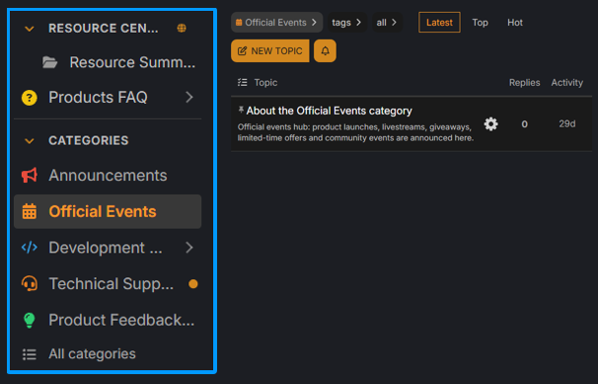Viewport: 598px width, 384px height.
Task: Sort by the Replies column header
Action: pyautogui.click(x=524, y=83)
